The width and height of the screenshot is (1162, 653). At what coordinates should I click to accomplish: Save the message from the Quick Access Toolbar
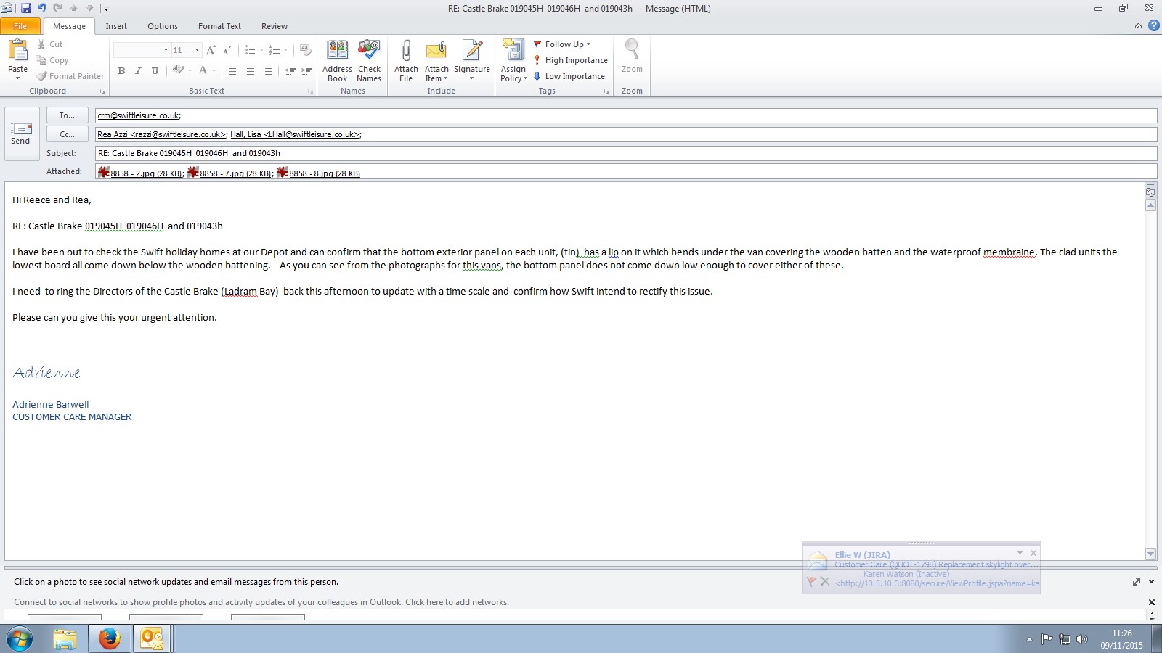26,8
